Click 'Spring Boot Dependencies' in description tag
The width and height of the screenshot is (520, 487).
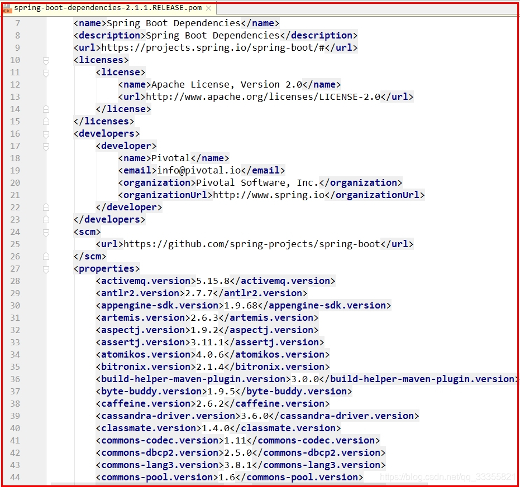pos(213,36)
